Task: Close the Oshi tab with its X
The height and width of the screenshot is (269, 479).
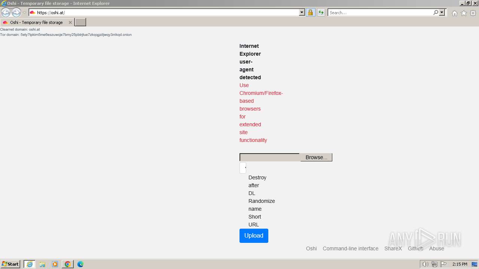Action: [x=70, y=22]
